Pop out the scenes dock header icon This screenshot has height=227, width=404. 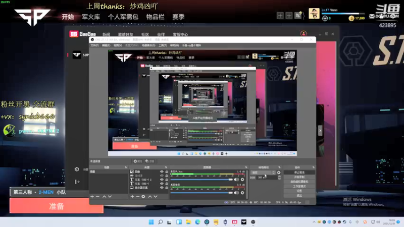tap(126, 167)
